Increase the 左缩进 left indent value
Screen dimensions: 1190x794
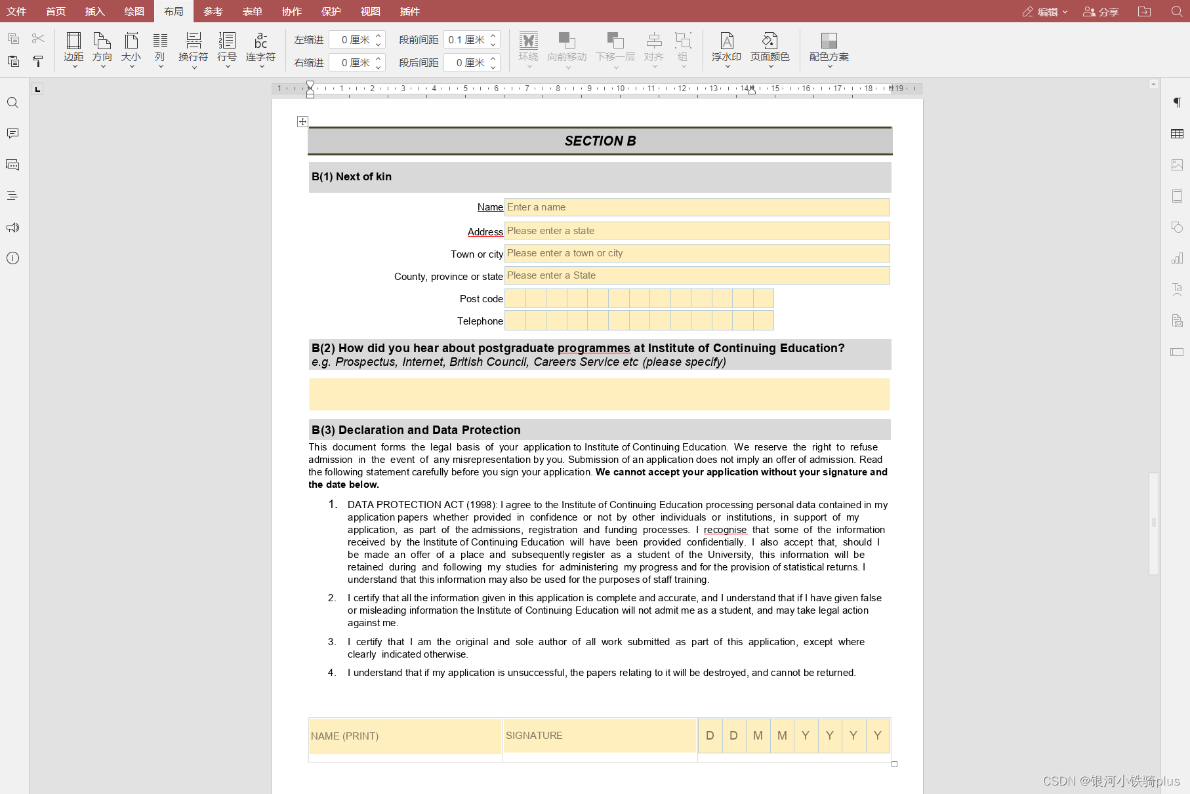(379, 35)
